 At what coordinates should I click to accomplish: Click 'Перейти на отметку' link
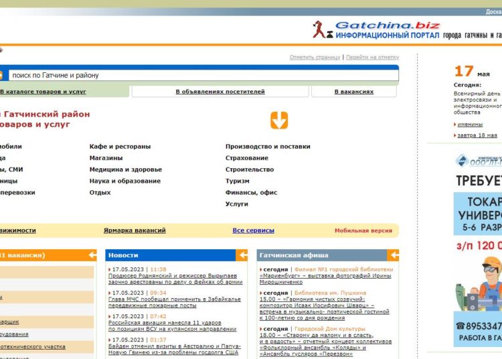click(372, 58)
